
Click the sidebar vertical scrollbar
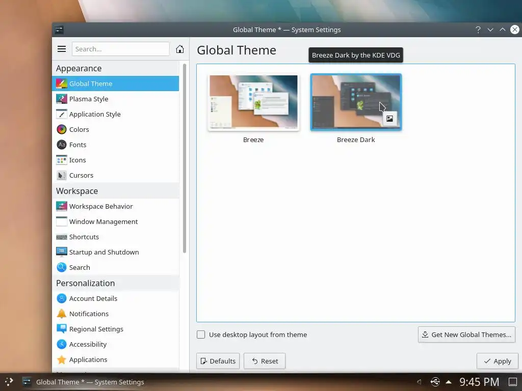185,158
